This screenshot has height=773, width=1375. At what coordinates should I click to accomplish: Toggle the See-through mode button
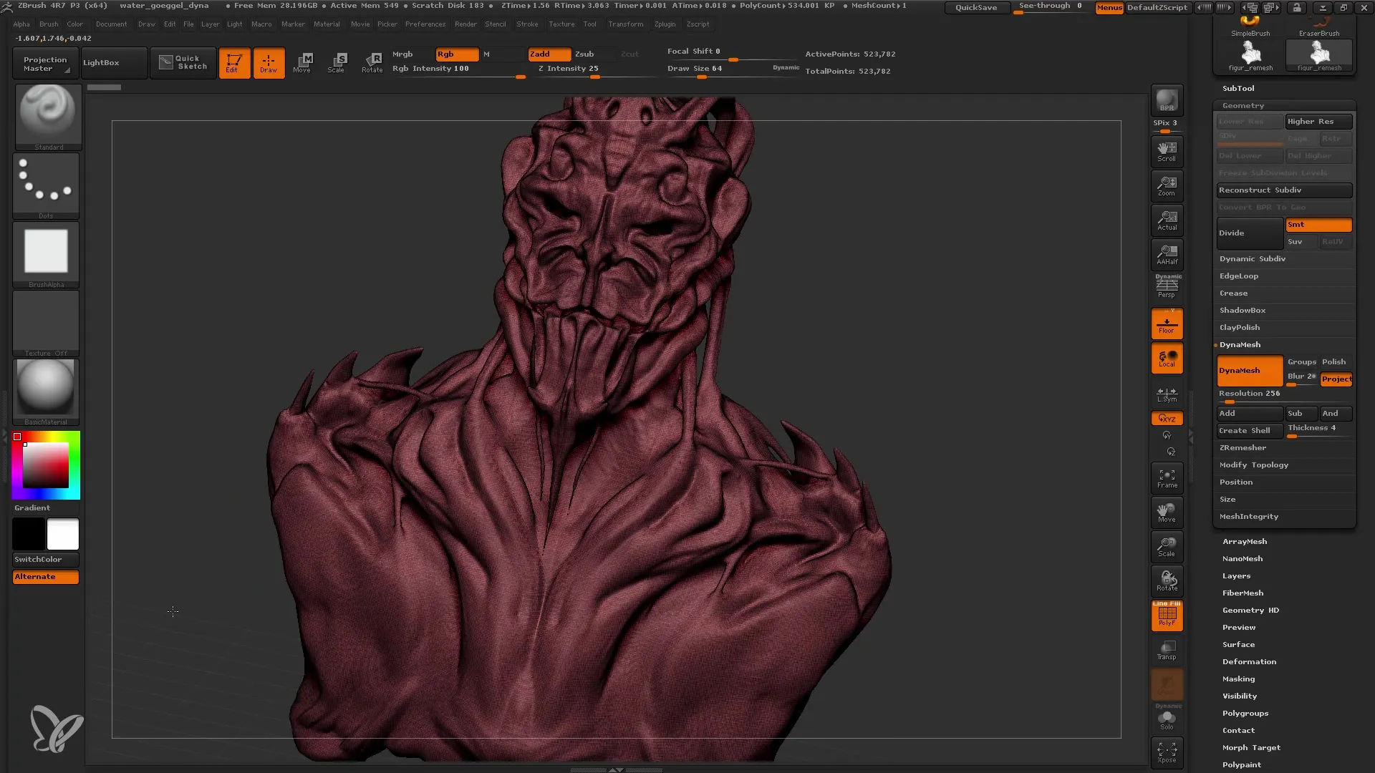click(1051, 8)
